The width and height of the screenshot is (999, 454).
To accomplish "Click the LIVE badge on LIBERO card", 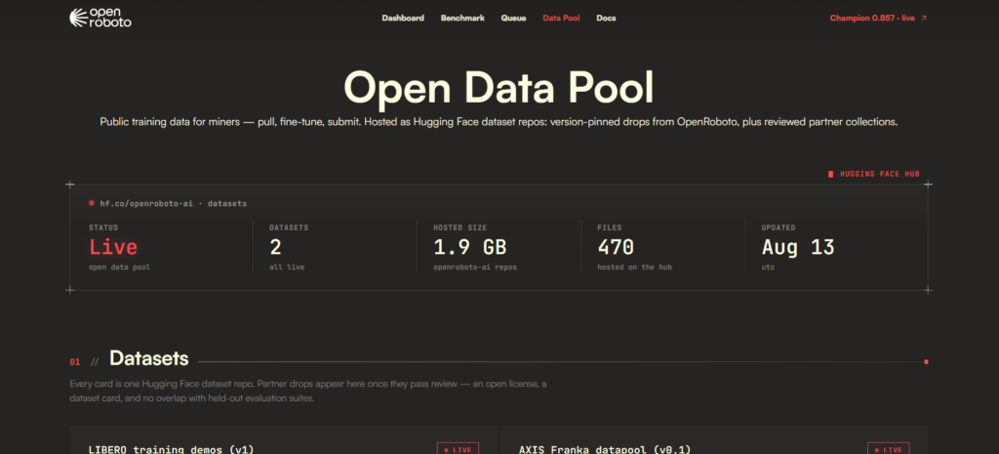I will tap(458, 448).
